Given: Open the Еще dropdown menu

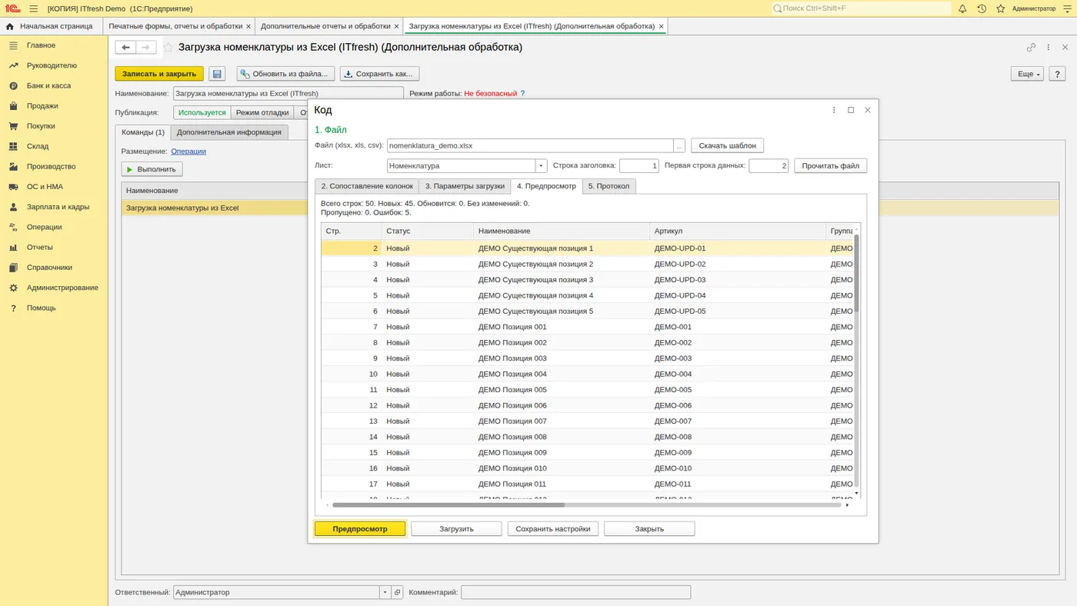Looking at the screenshot, I should pos(1027,74).
